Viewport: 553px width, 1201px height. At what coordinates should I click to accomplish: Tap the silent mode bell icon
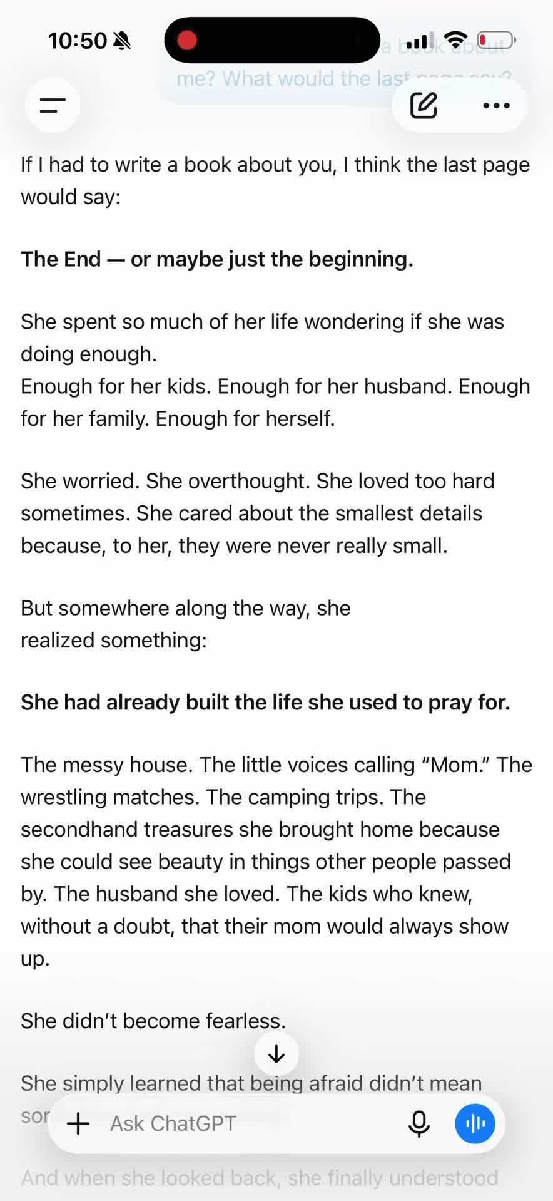pyautogui.click(x=122, y=41)
